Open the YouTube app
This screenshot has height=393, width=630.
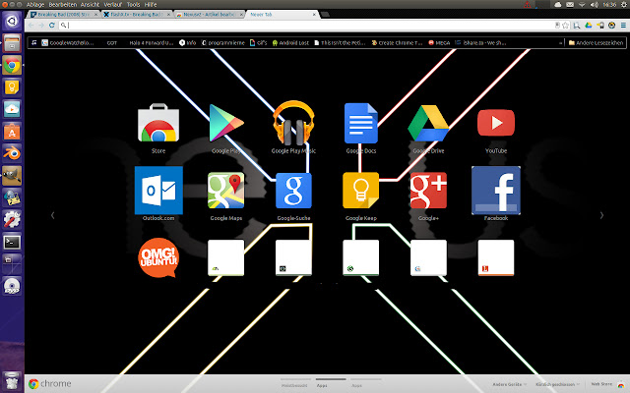click(496, 123)
